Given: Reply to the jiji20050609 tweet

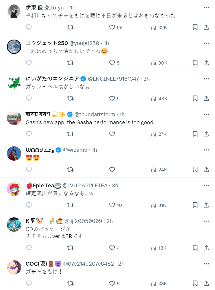Looking at the screenshot, I should (29, 248).
